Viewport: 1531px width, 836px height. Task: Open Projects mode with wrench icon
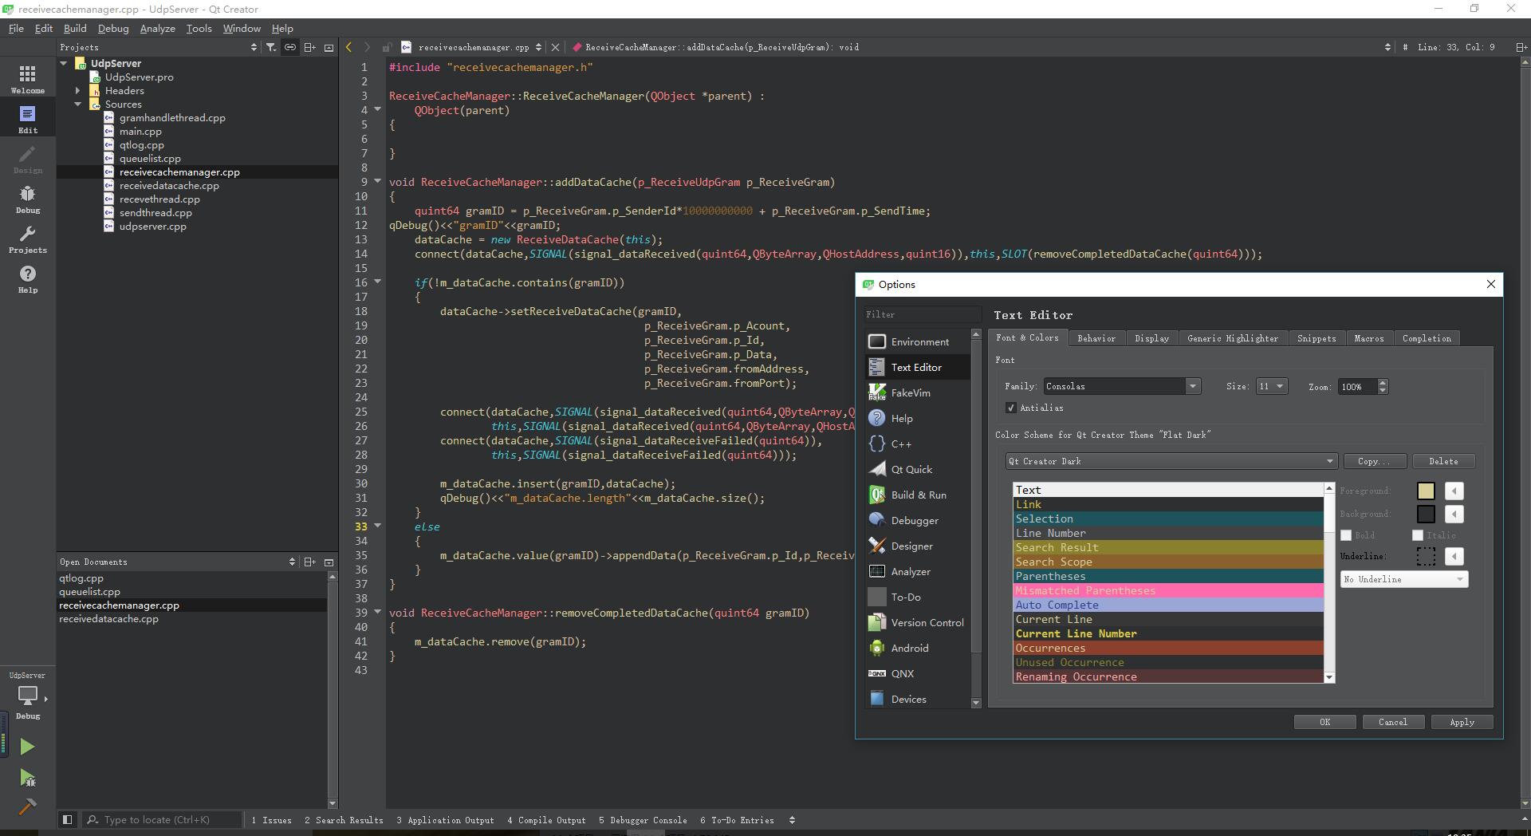(x=28, y=239)
